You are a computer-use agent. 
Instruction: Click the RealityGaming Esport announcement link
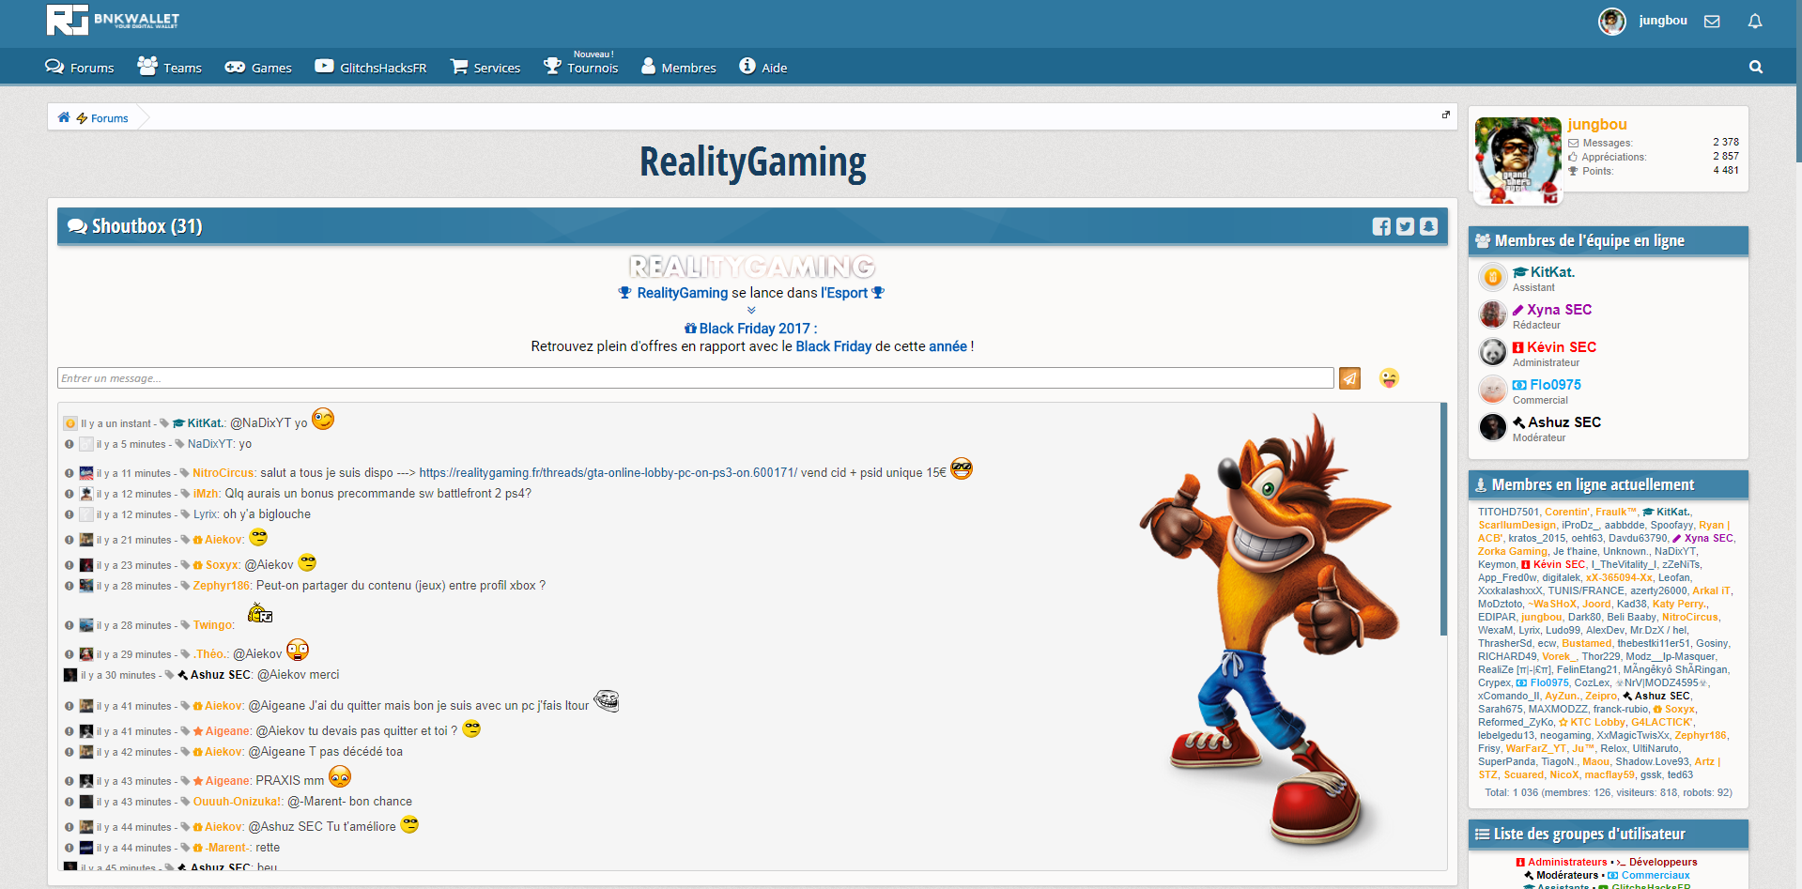[682, 293]
